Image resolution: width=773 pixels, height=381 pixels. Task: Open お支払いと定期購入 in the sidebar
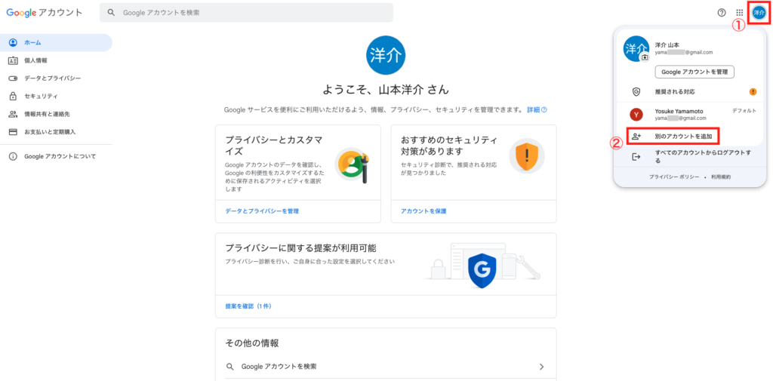[56, 132]
